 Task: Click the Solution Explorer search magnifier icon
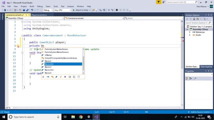pyautogui.click(x=210, y=23)
